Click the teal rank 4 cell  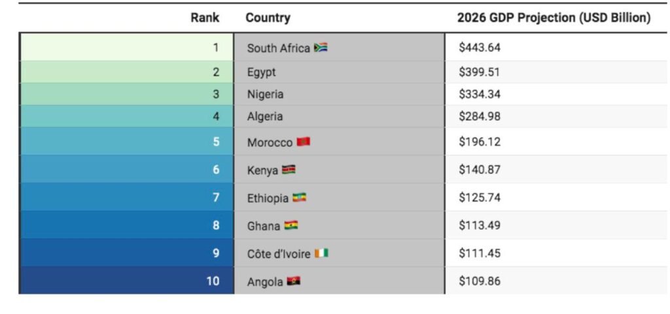(x=127, y=117)
